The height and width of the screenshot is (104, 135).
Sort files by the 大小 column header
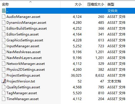click(78, 4)
